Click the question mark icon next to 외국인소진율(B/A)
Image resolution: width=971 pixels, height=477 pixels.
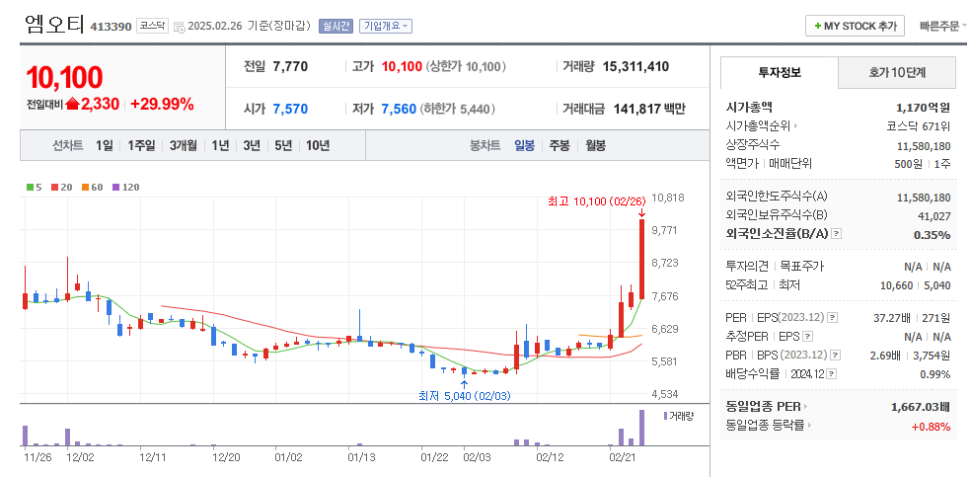[x=837, y=234]
